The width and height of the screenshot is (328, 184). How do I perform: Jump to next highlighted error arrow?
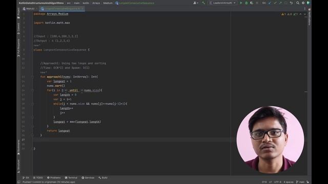[305, 14]
